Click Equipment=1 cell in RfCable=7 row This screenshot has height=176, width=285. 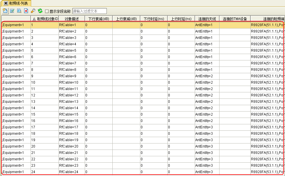pyautogui.click(x=16, y=63)
